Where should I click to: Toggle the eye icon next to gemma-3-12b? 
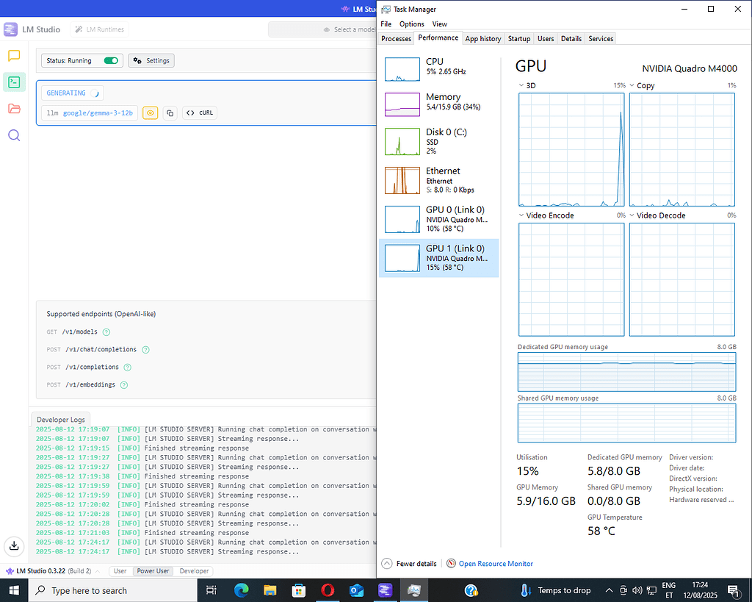150,113
